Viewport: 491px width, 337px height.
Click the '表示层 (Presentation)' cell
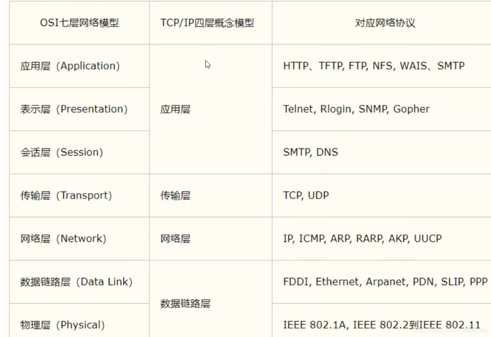[79, 109]
